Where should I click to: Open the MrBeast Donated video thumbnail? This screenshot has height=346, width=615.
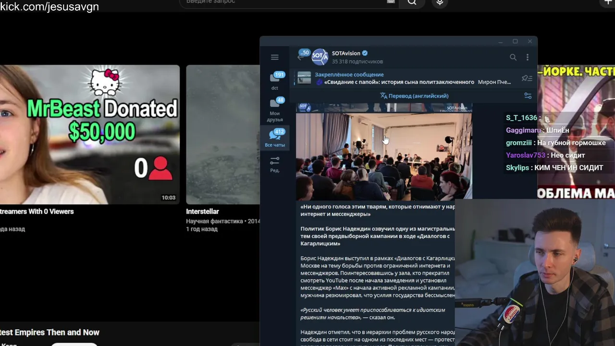pyautogui.click(x=90, y=135)
